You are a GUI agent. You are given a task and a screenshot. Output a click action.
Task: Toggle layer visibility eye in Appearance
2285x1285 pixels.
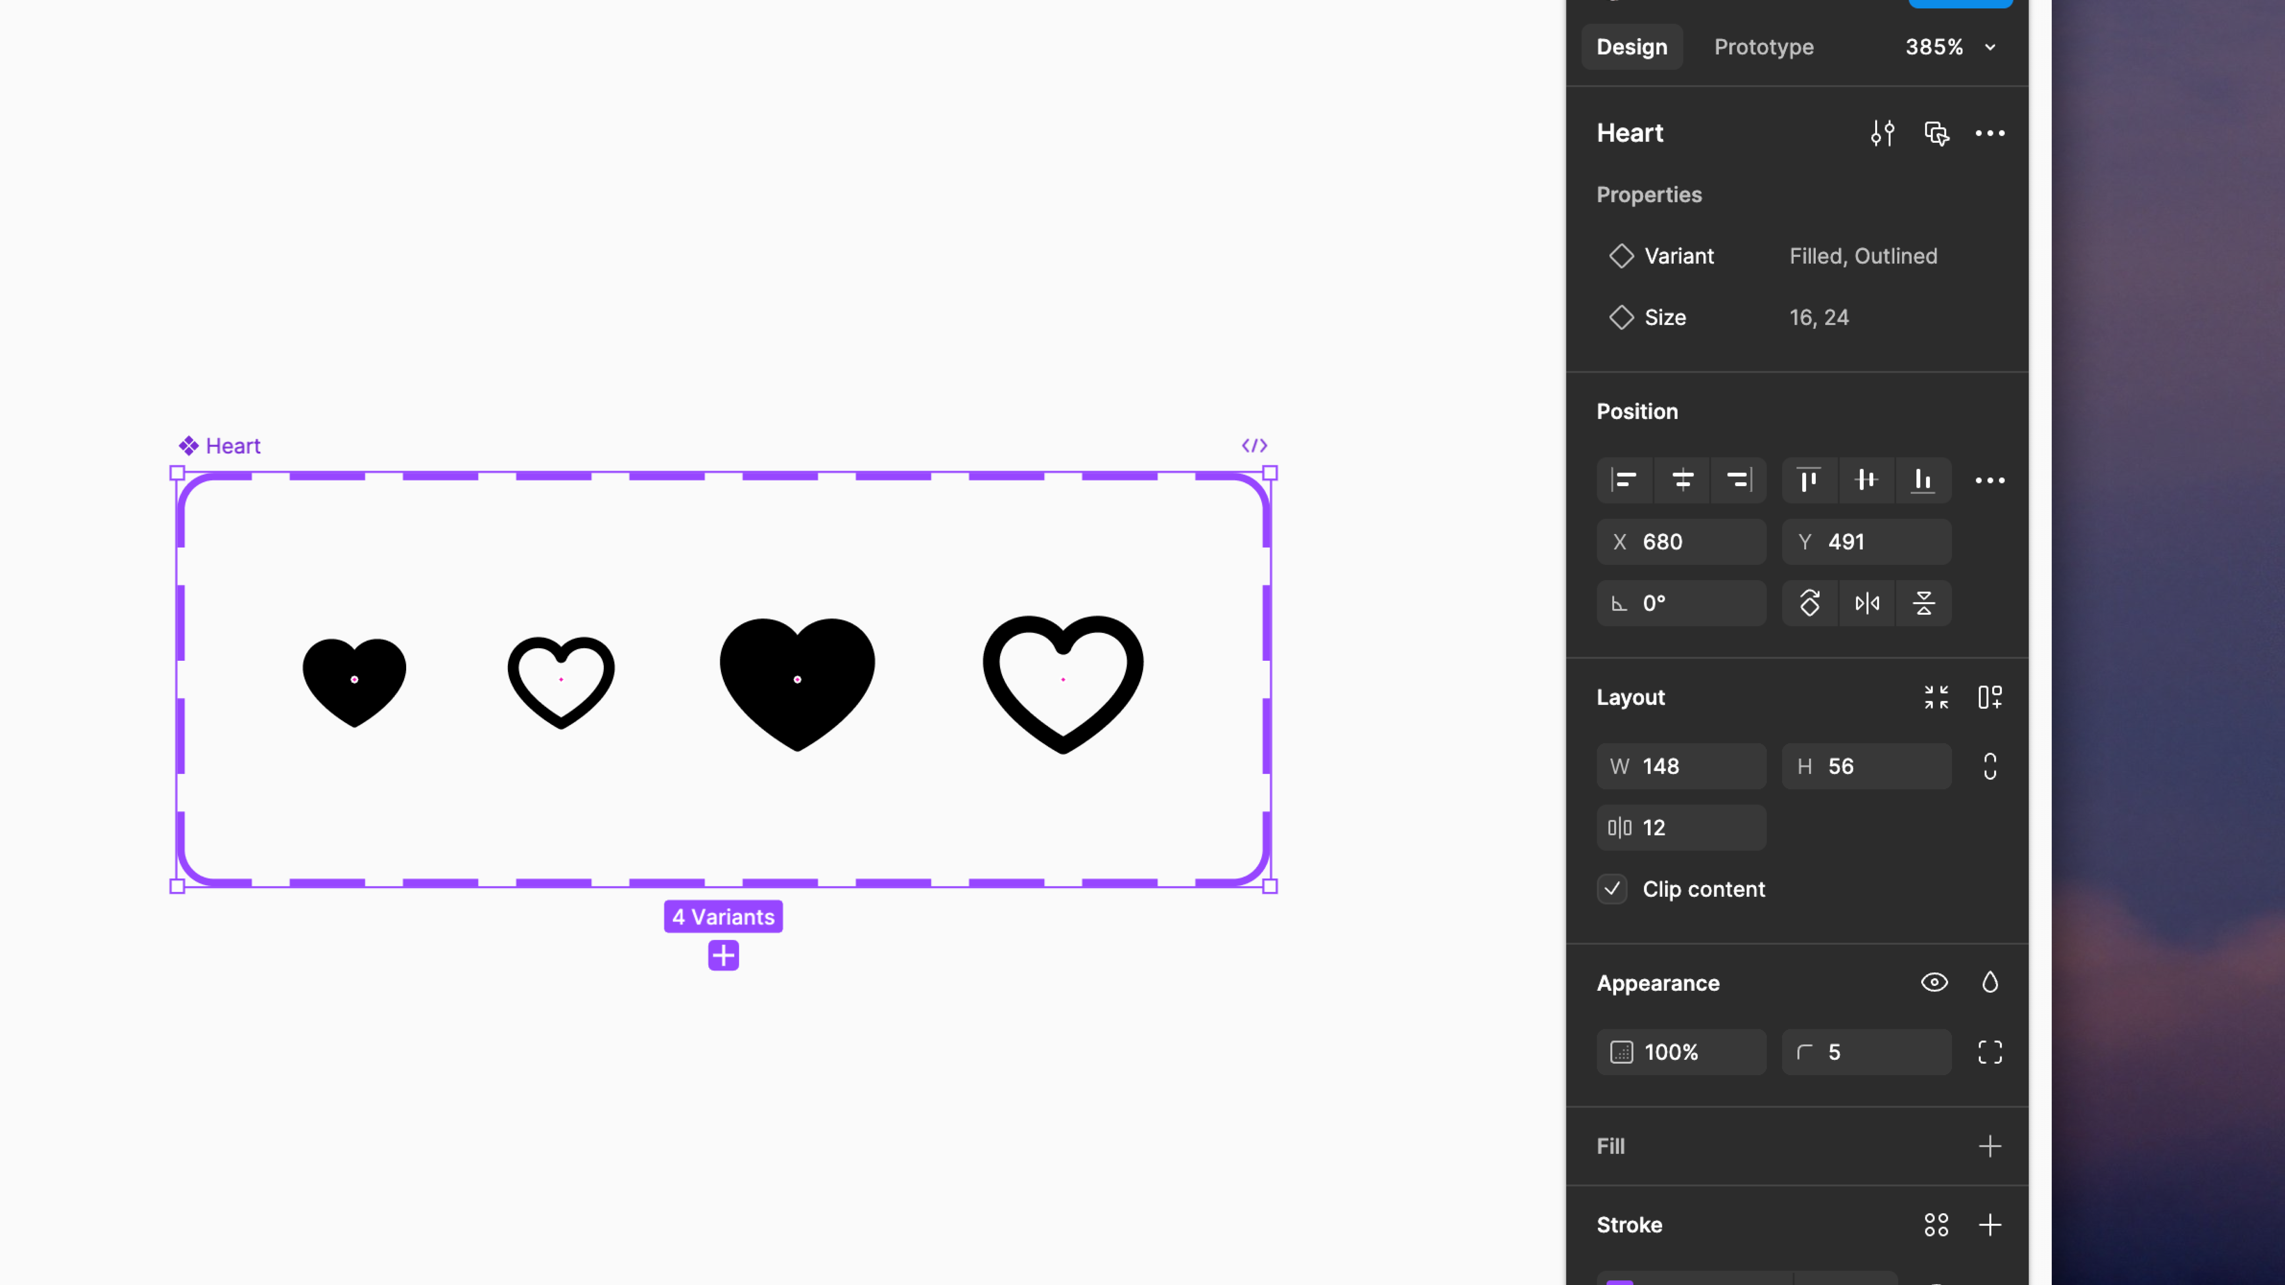(1935, 983)
